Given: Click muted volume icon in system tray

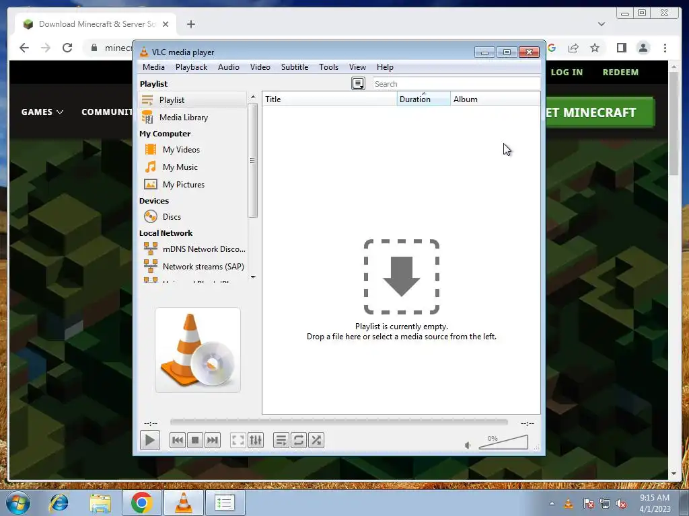Looking at the screenshot, I should (622, 503).
